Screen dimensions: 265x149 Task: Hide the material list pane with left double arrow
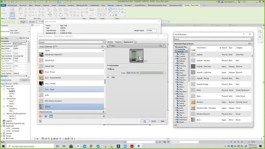[x=104, y=116]
